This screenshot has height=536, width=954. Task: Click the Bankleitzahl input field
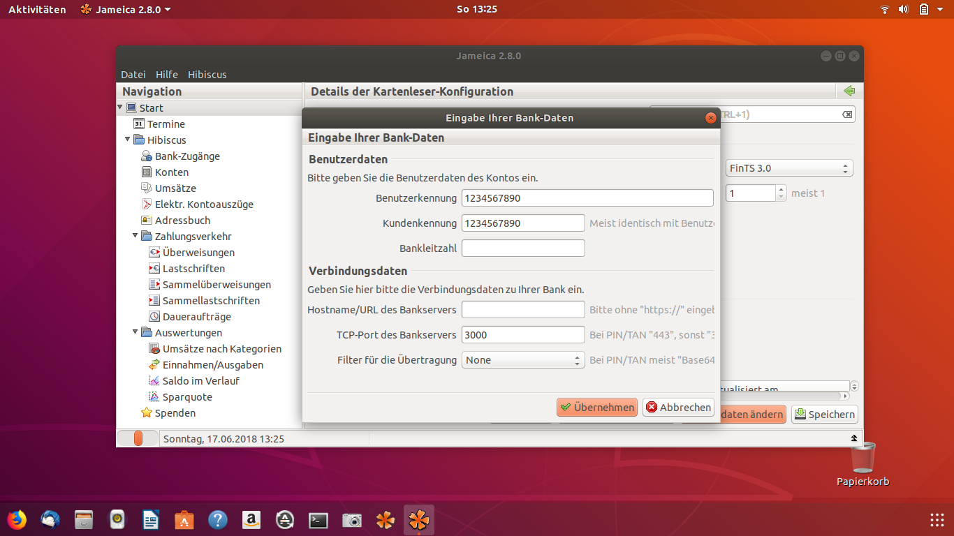(523, 248)
